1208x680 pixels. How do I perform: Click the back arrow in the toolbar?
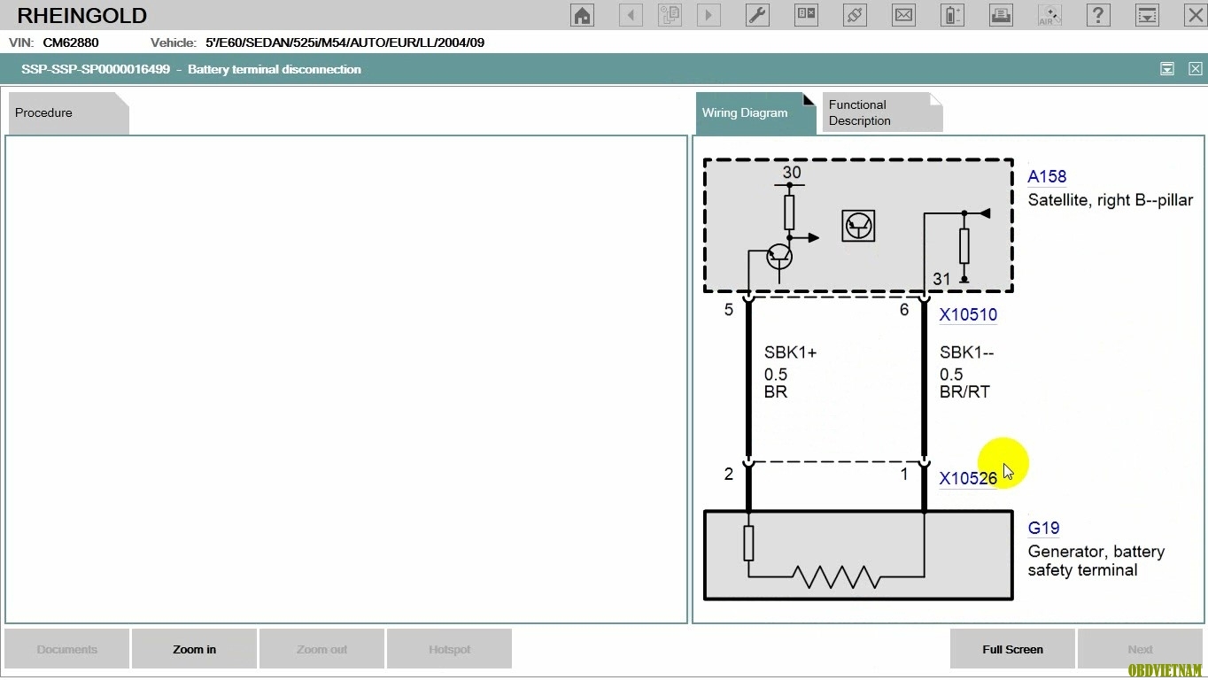(x=631, y=15)
